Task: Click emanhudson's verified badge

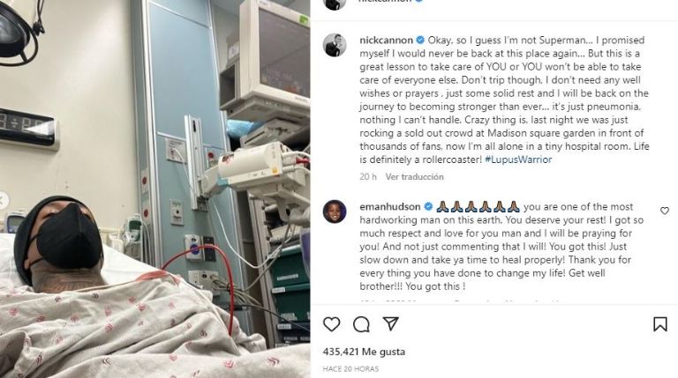Action: coord(428,207)
